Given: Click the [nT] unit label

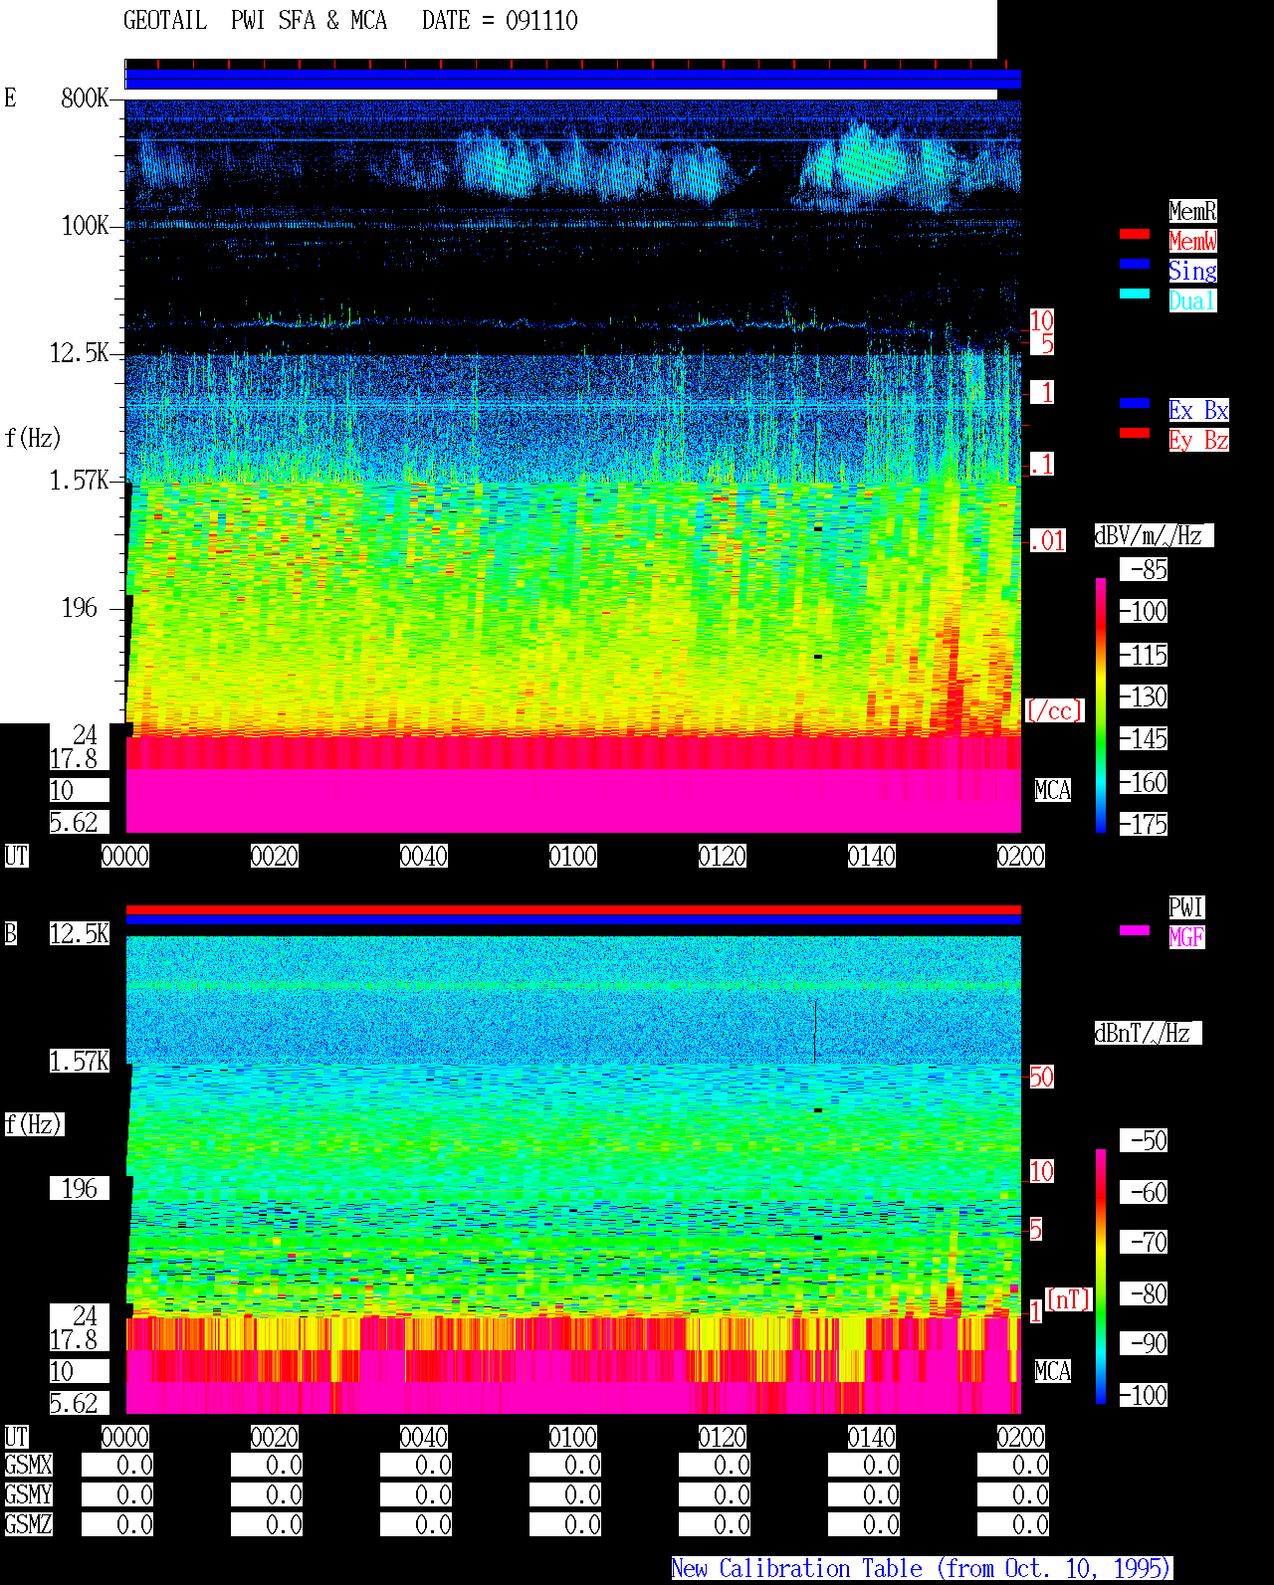Looking at the screenshot, I should click(x=1069, y=1299).
